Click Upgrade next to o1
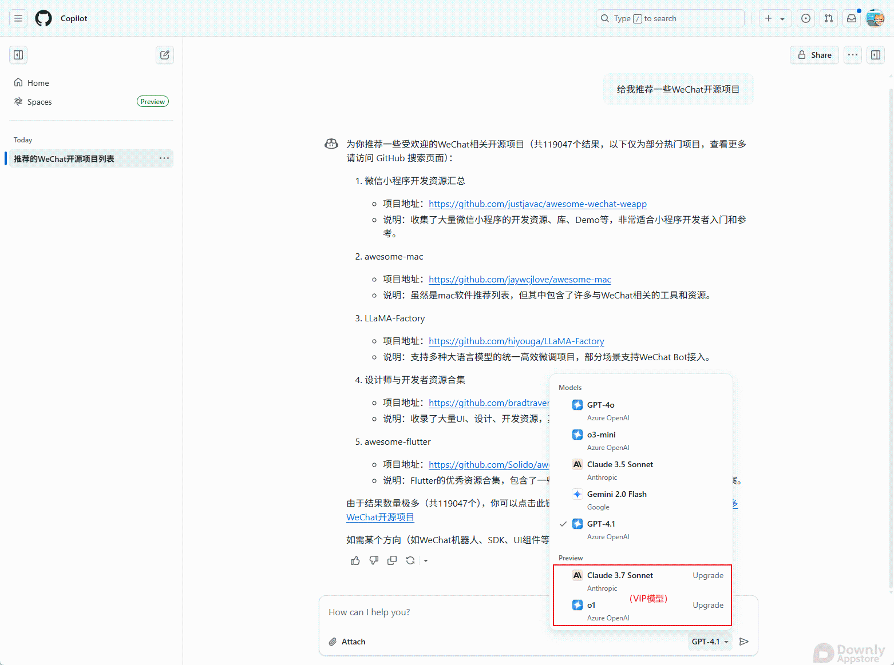This screenshot has width=894, height=665. 708,605
